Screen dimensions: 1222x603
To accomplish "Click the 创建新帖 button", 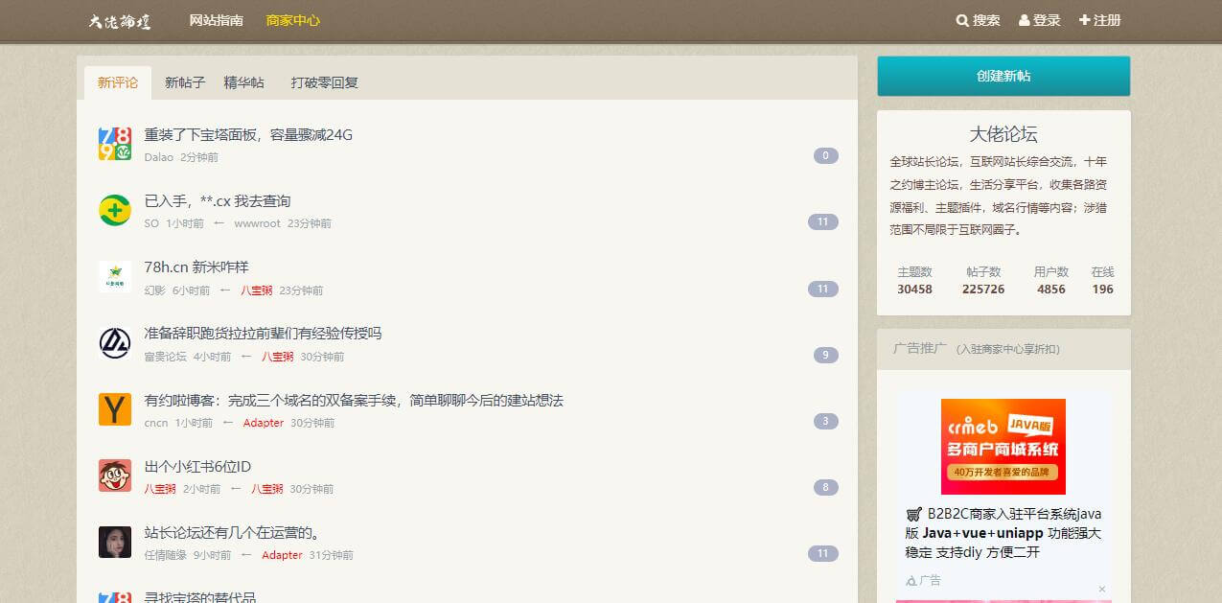I will 1003,76.
